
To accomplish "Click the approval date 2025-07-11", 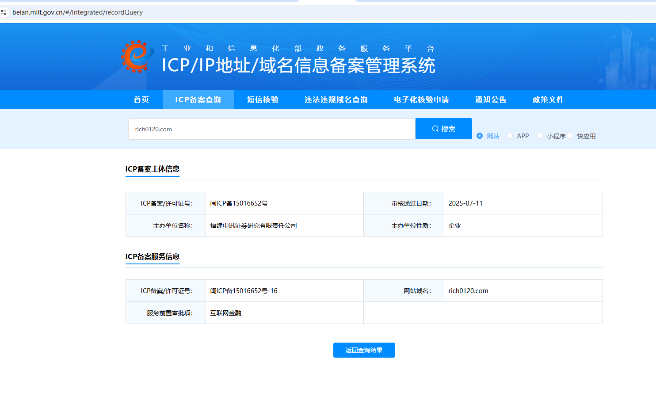I will point(465,203).
